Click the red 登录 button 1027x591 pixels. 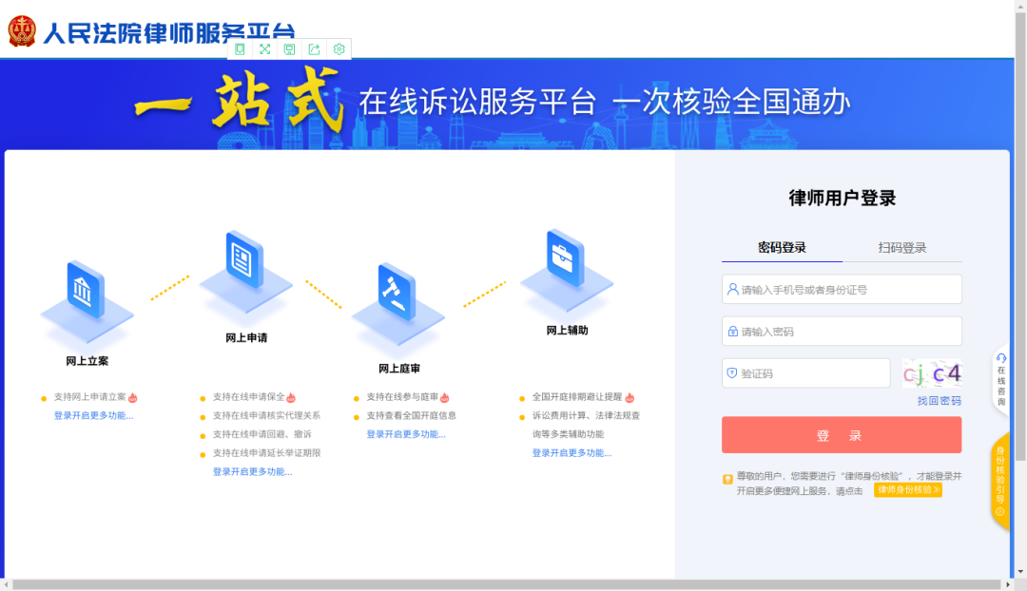pos(842,434)
